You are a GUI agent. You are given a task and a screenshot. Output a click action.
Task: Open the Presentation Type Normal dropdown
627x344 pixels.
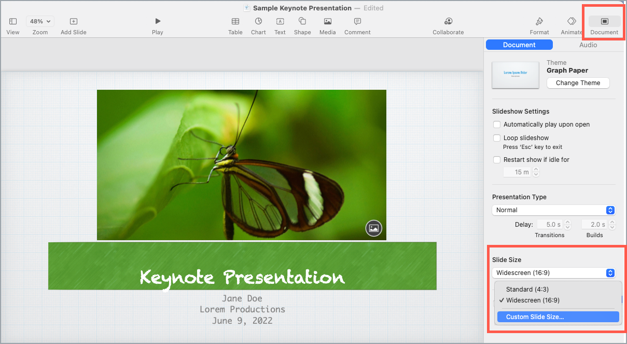(553, 210)
